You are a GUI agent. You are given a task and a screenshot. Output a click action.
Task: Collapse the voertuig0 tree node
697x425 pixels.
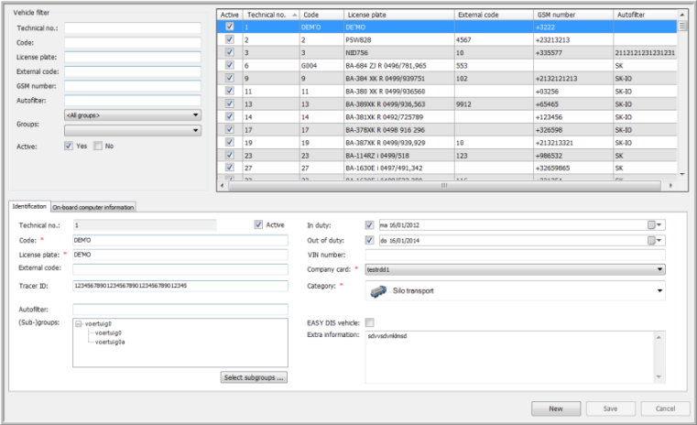coord(78,324)
